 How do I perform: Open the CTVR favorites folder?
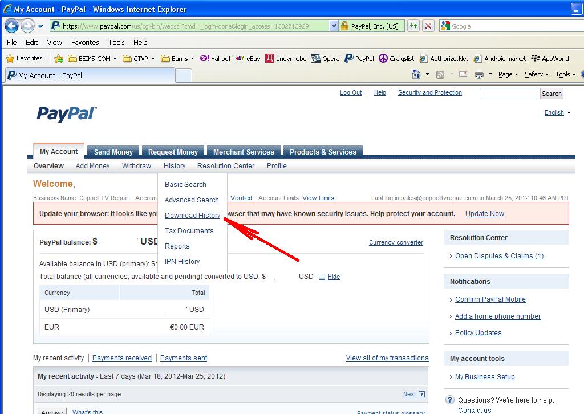[x=139, y=59]
